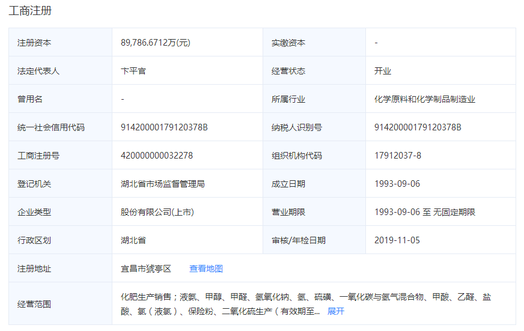Click the 开业 business status value
The image size is (524, 331).
tap(383, 71)
